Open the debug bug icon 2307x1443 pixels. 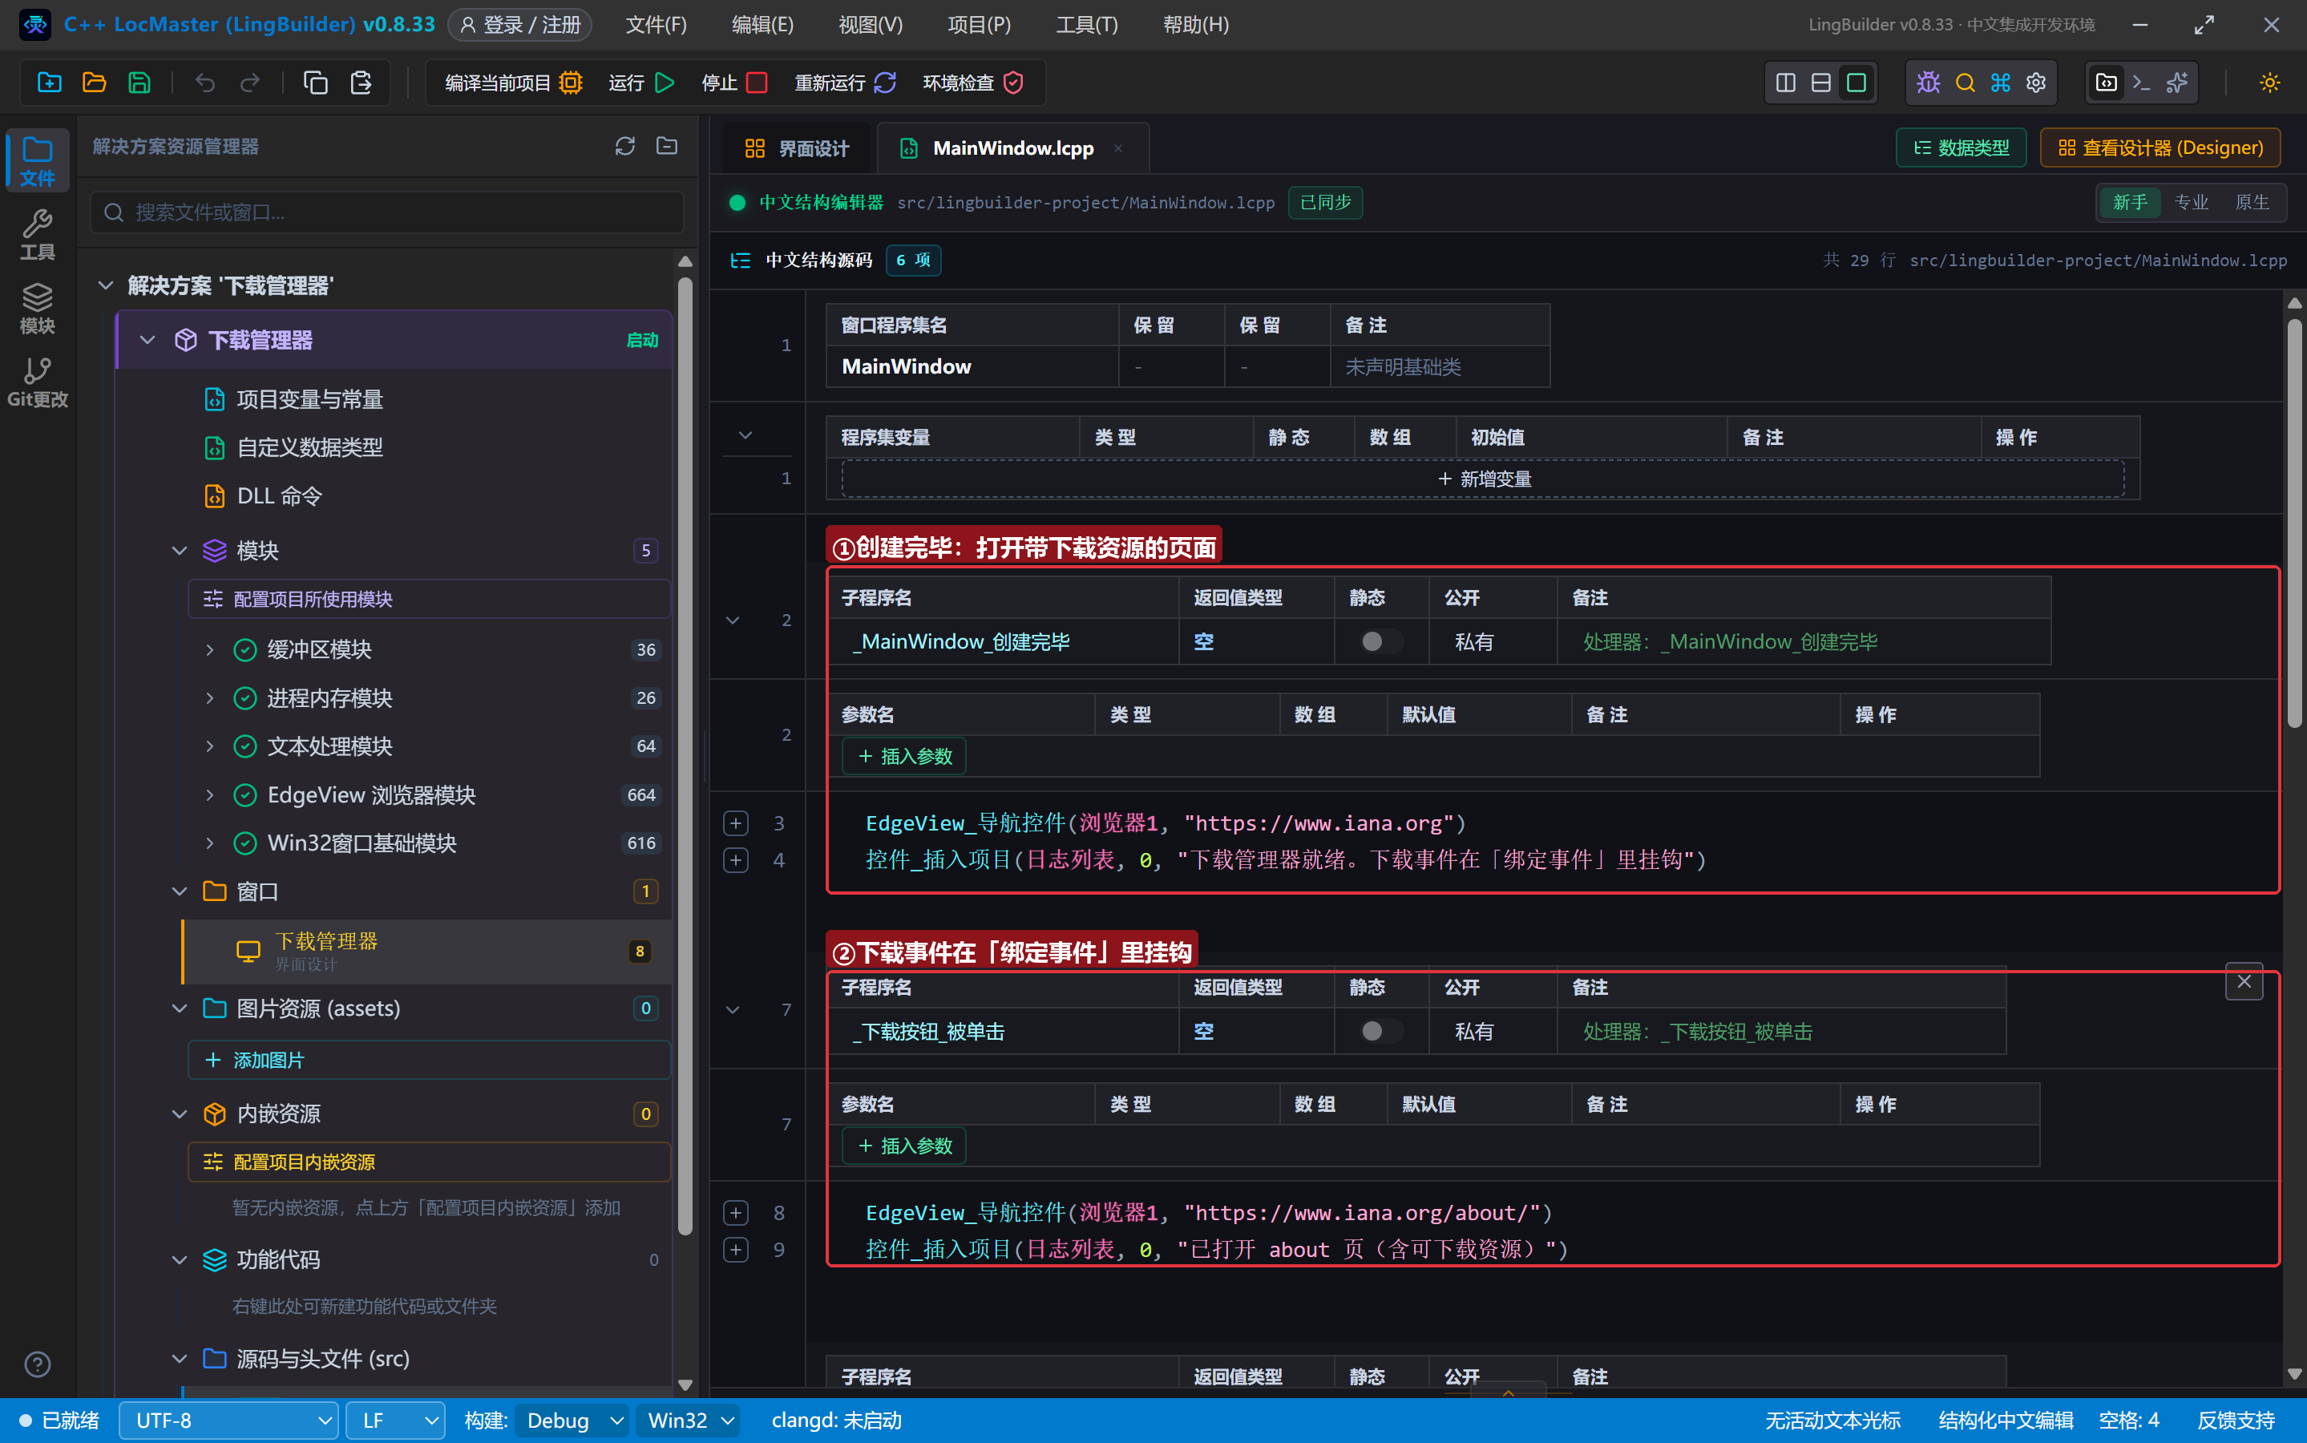click(x=1928, y=83)
